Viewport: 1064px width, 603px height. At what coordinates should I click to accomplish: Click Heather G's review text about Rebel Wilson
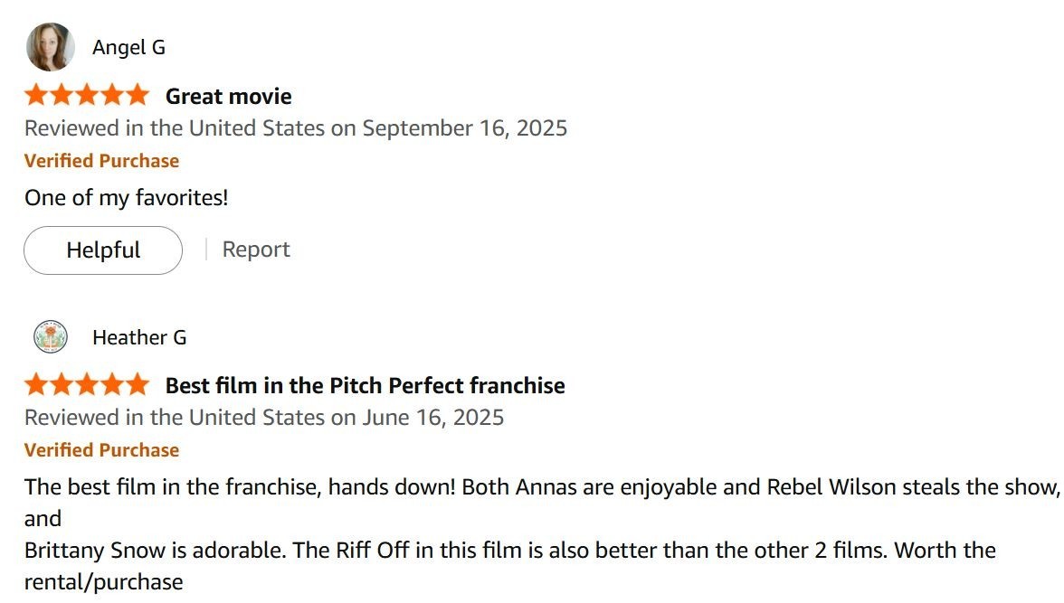coord(541,488)
